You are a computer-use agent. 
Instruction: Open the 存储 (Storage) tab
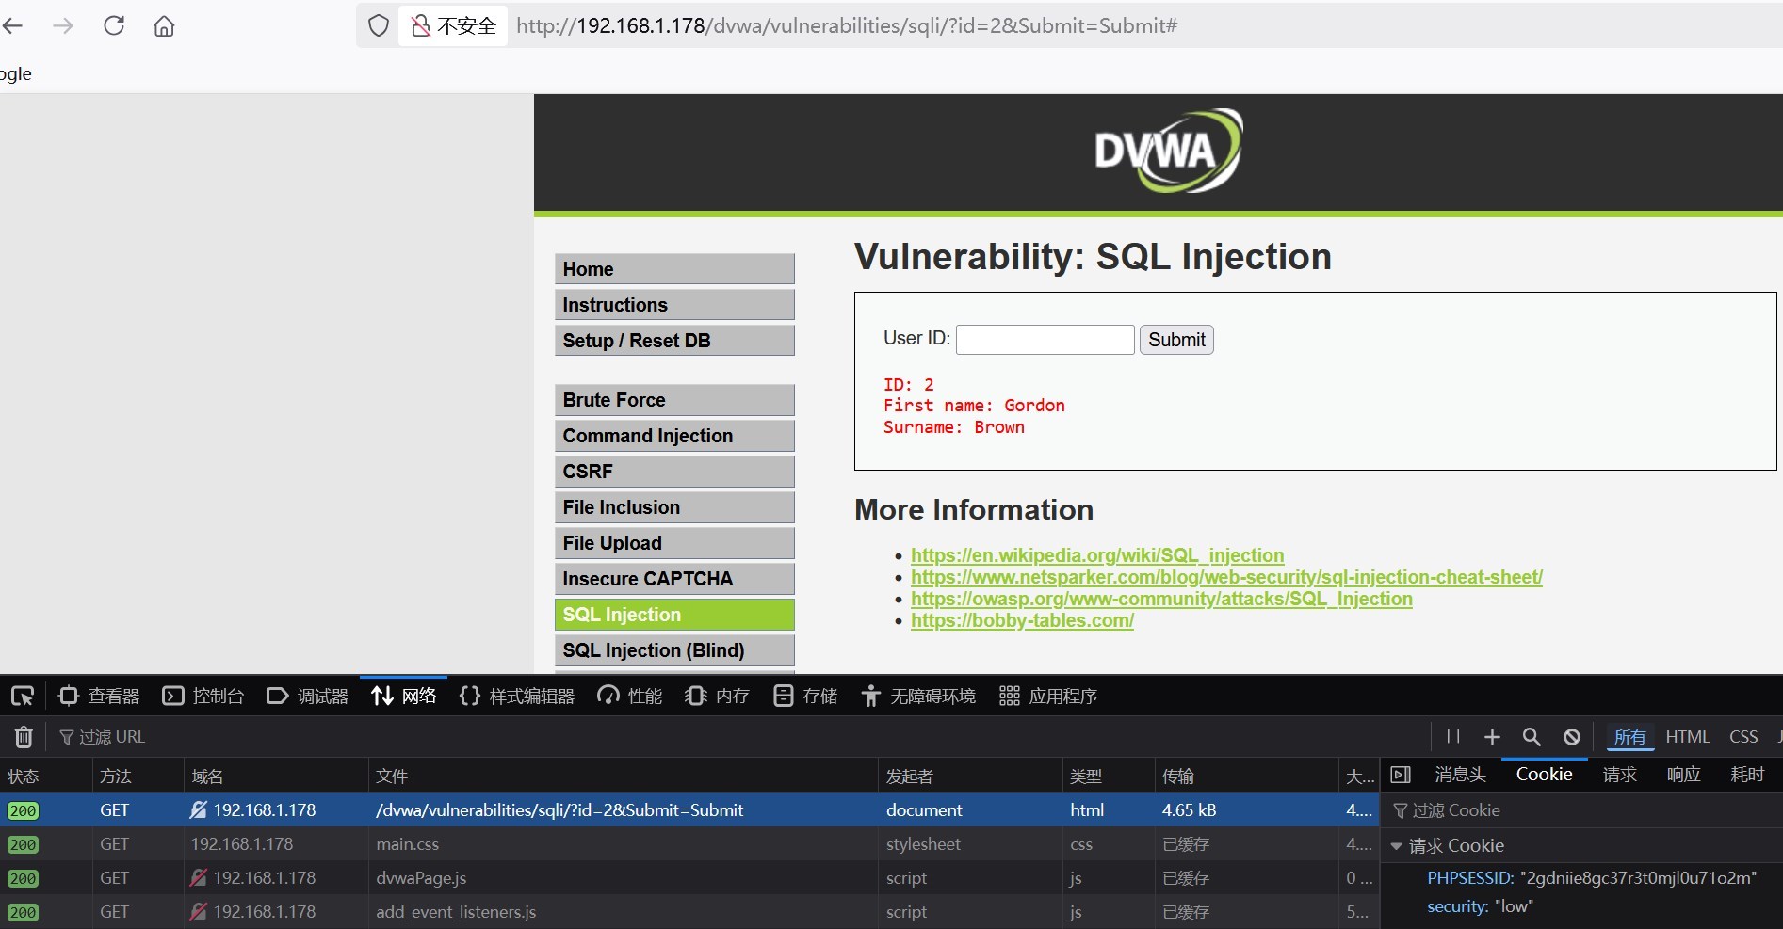pyautogui.click(x=805, y=697)
